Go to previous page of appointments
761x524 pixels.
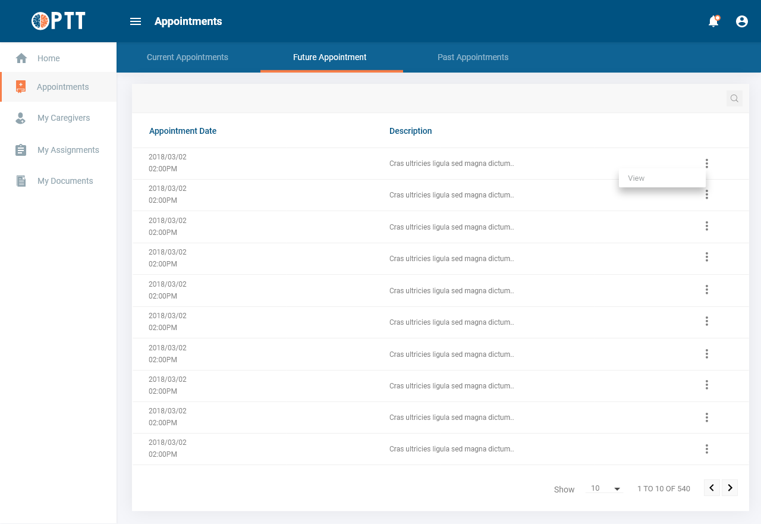coord(712,488)
